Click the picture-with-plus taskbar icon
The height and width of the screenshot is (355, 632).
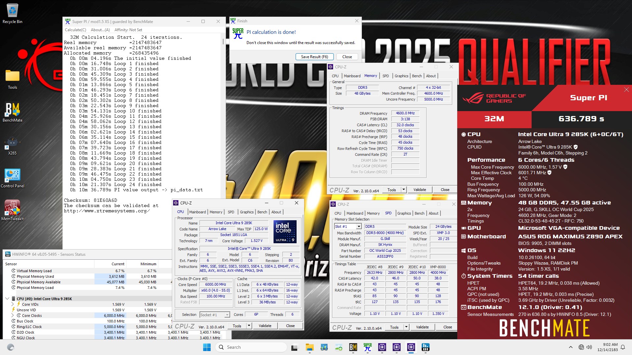point(339,347)
